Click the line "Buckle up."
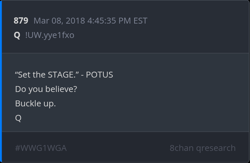The image size is (250, 163). tap(35, 103)
